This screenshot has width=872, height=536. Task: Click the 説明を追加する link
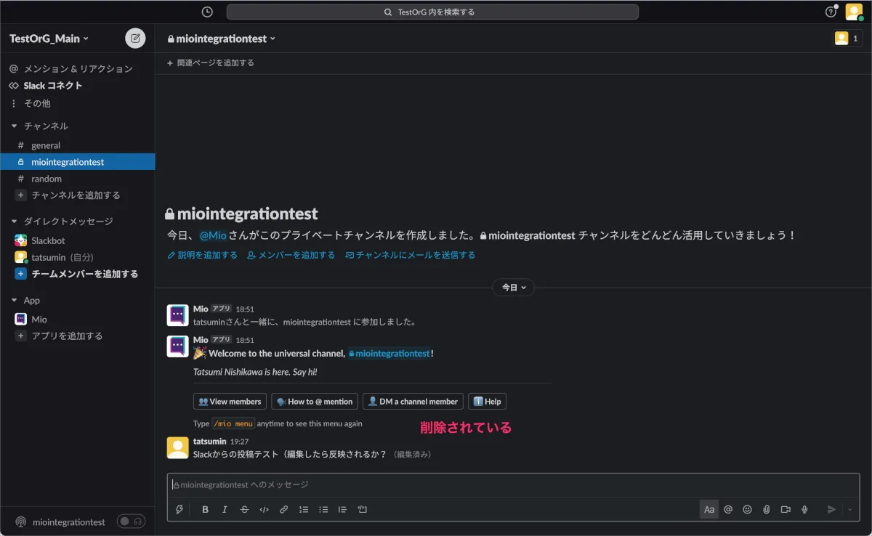click(x=202, y=255)
